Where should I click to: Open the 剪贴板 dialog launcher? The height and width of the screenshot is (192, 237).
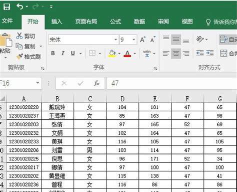coord(42,68)
